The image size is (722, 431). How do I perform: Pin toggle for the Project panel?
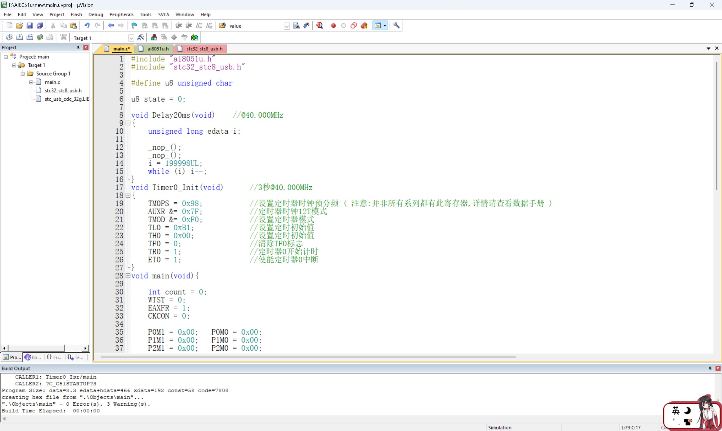[x=78, y=47]
